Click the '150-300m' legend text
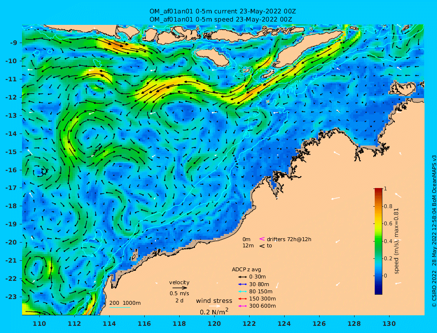The width and height of the screenshot is (437, 333). (x=263, y=299)
